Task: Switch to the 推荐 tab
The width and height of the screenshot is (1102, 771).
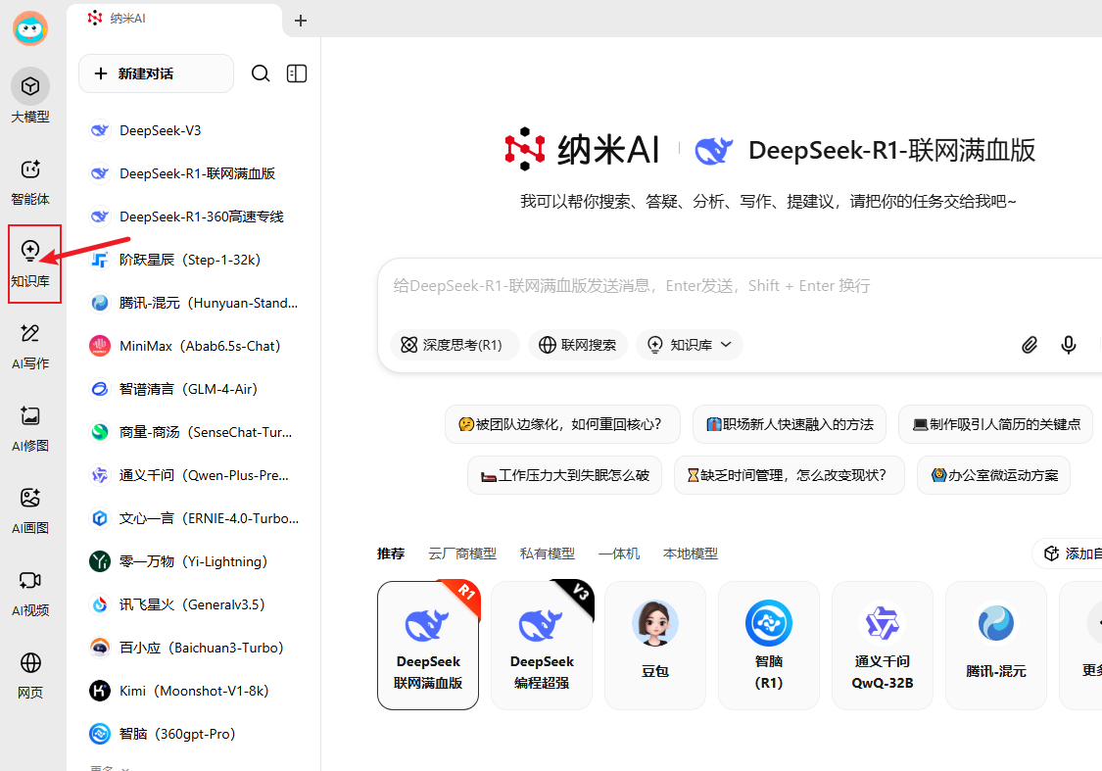Action: pyautogui.click(x=391, y=554)
